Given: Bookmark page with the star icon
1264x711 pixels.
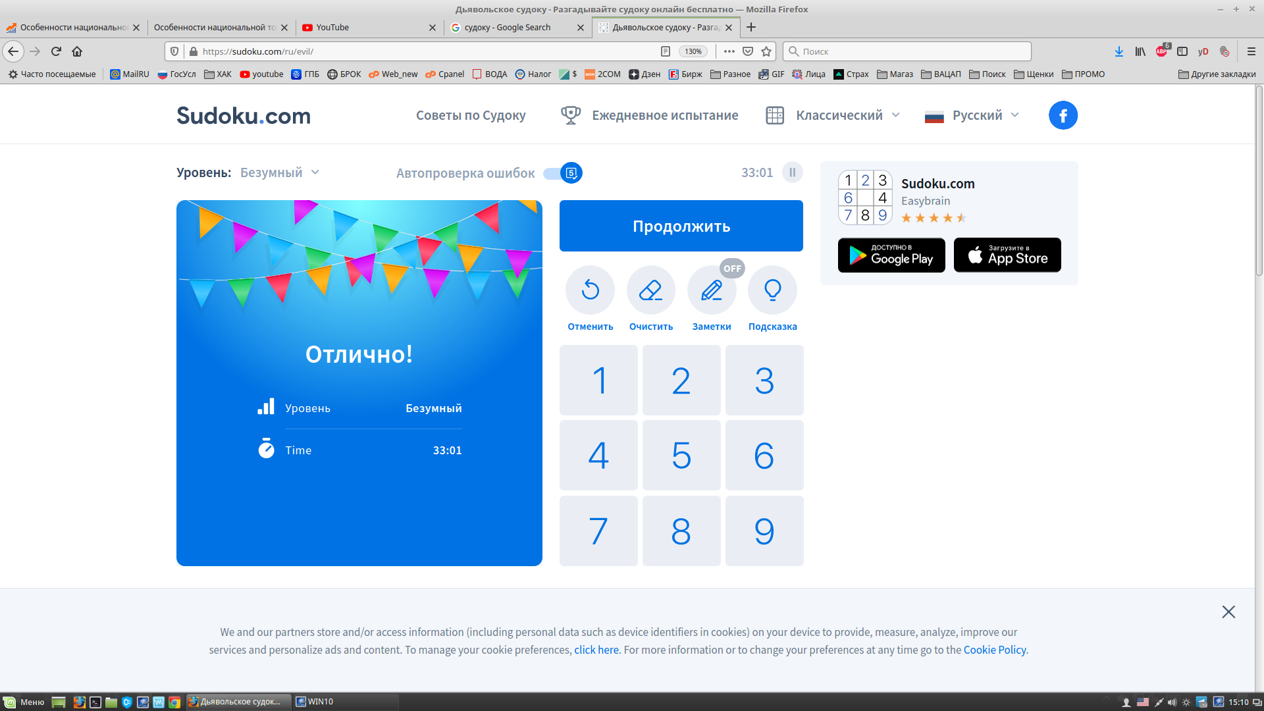Looking at the screenshot, I should (766, 51).
